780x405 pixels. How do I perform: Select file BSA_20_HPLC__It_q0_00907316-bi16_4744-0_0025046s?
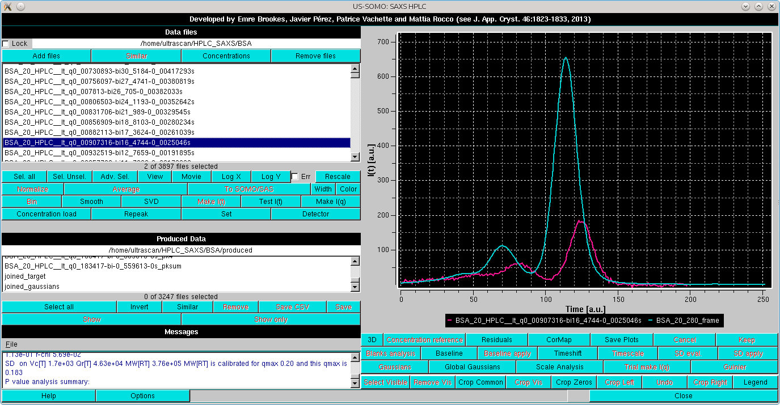tap(176, 143)
